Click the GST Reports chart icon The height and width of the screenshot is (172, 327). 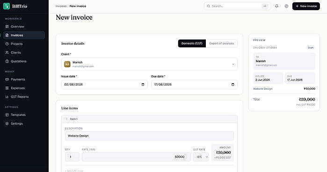coord(7,97)
